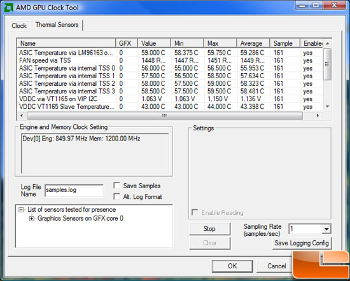The height and width of the screenshot is (281, 350).
Task: Click the 59.750 C max cell
Action: (x=219, y=53)
